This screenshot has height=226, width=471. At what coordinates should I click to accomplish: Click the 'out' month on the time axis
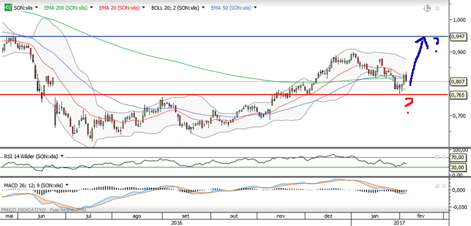point(234,216)
